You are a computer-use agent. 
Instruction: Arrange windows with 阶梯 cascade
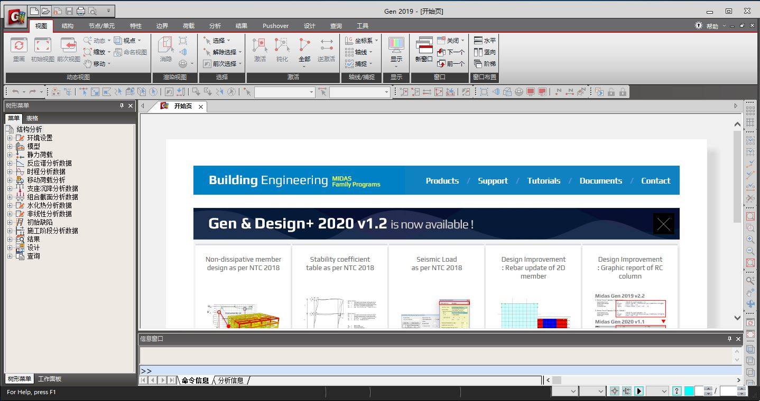click(x=485, y=64)
